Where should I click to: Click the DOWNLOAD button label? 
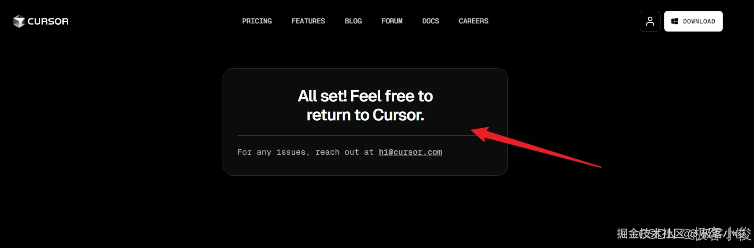tap(699, 21)
